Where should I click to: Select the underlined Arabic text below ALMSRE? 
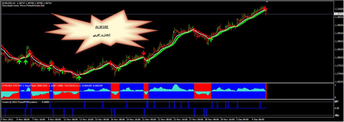pos(101,35)
